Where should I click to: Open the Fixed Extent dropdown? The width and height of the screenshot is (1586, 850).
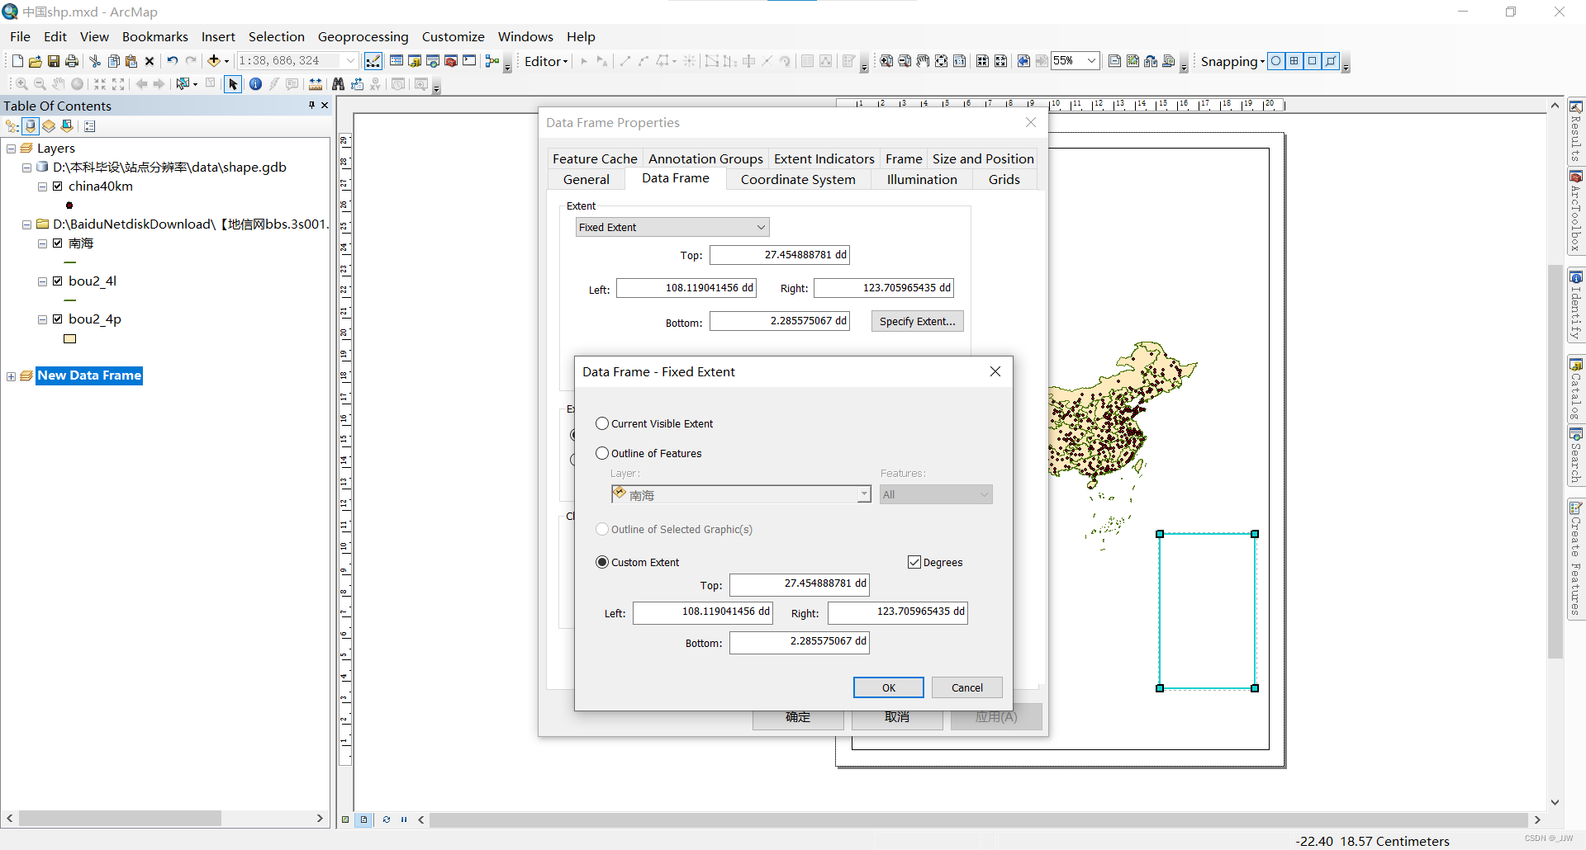[672, 227]
